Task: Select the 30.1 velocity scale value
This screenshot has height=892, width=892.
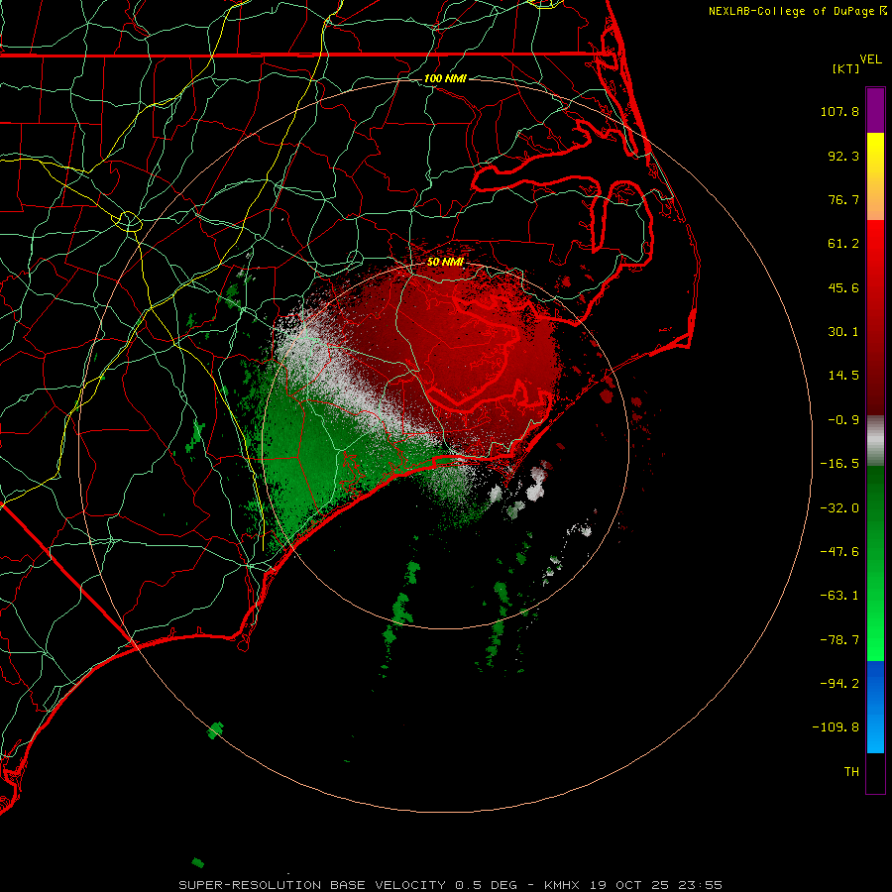Action: [x=843, y=332]
